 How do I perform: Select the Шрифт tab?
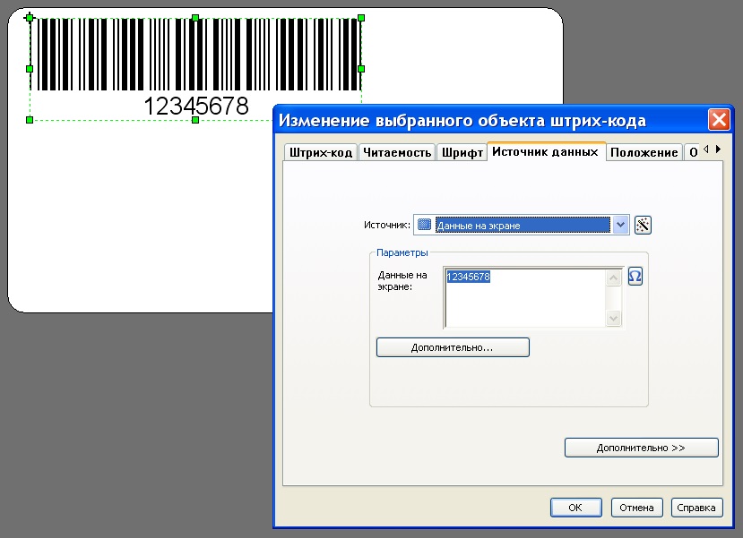(x=462, y=152)
